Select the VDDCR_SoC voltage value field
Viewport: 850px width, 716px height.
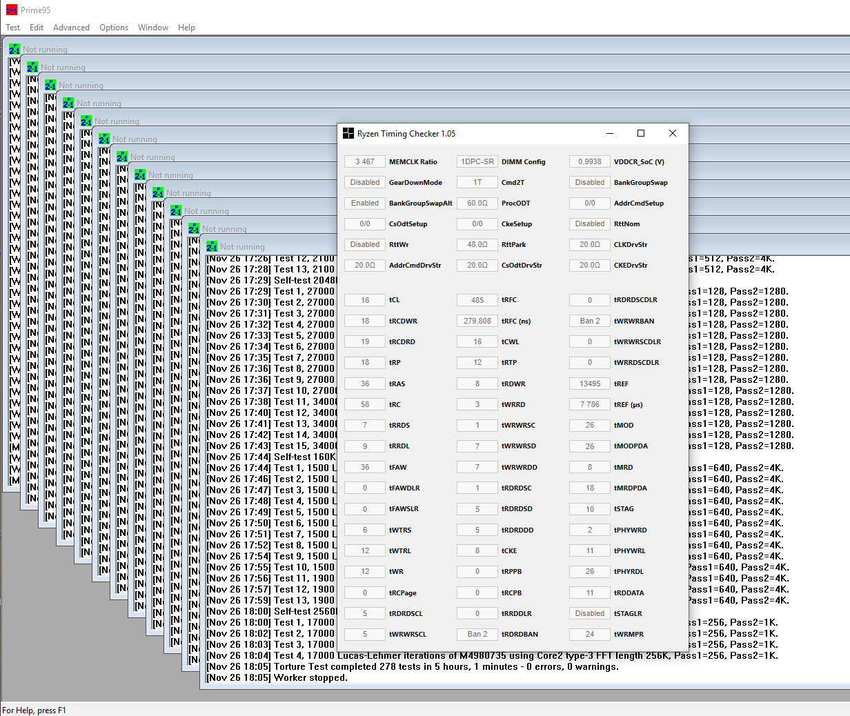[590, 161]
